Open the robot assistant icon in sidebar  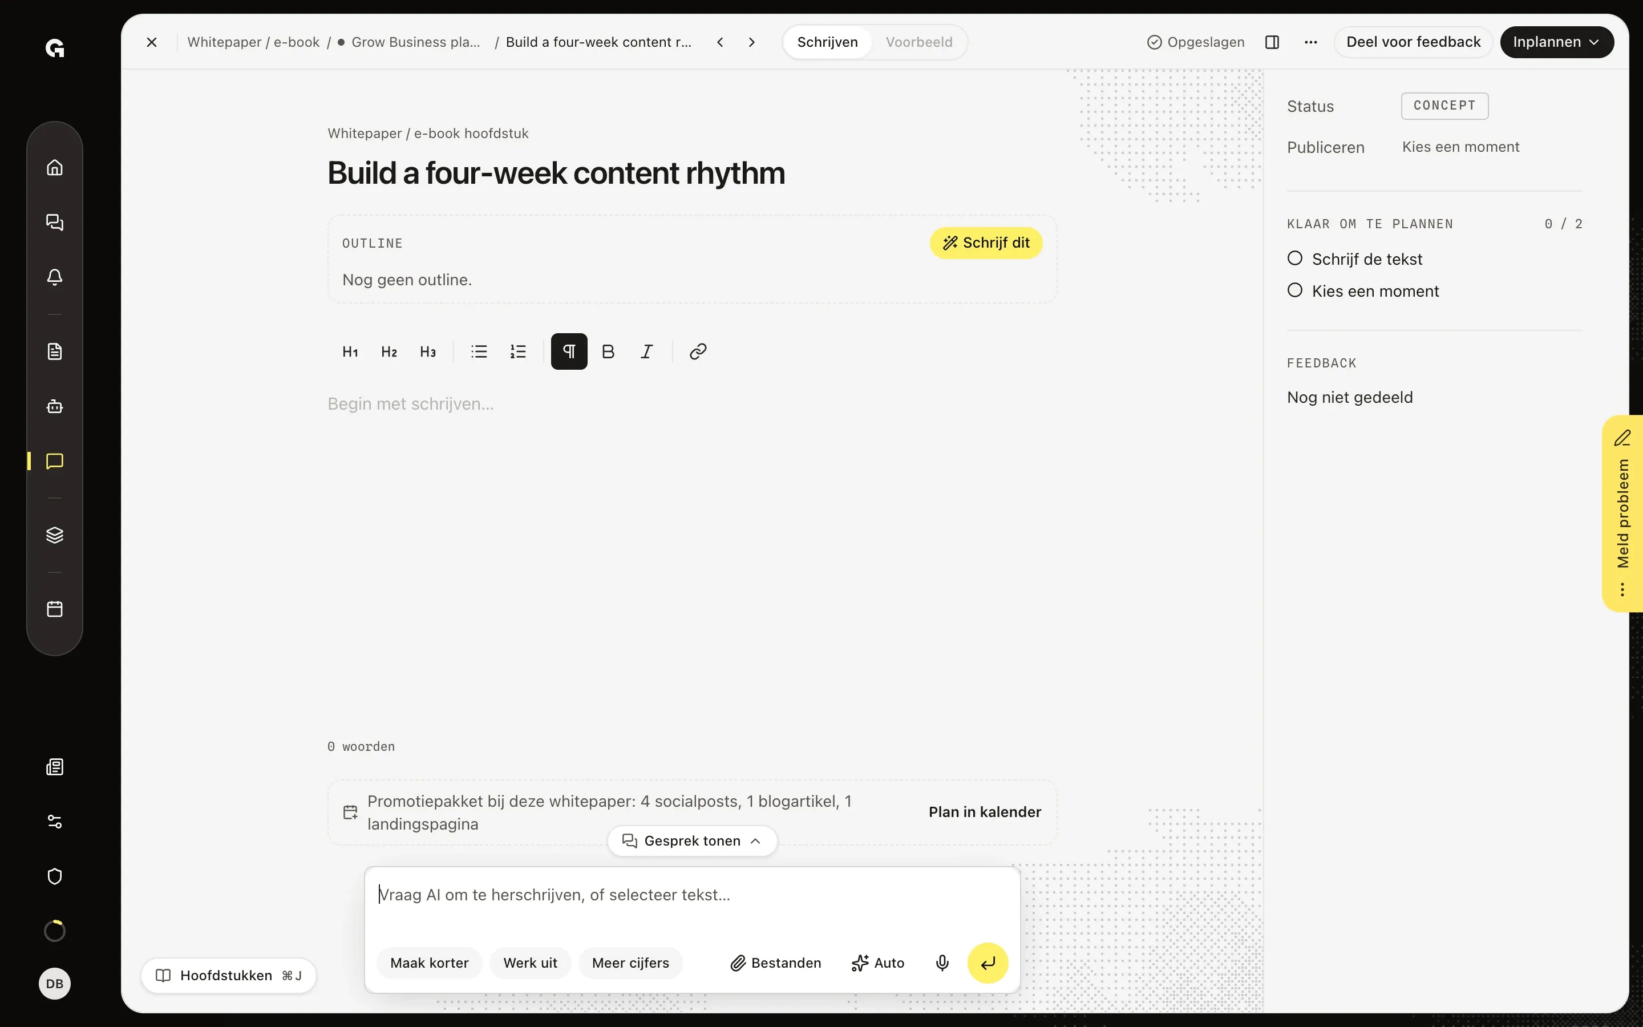point(54,406)
